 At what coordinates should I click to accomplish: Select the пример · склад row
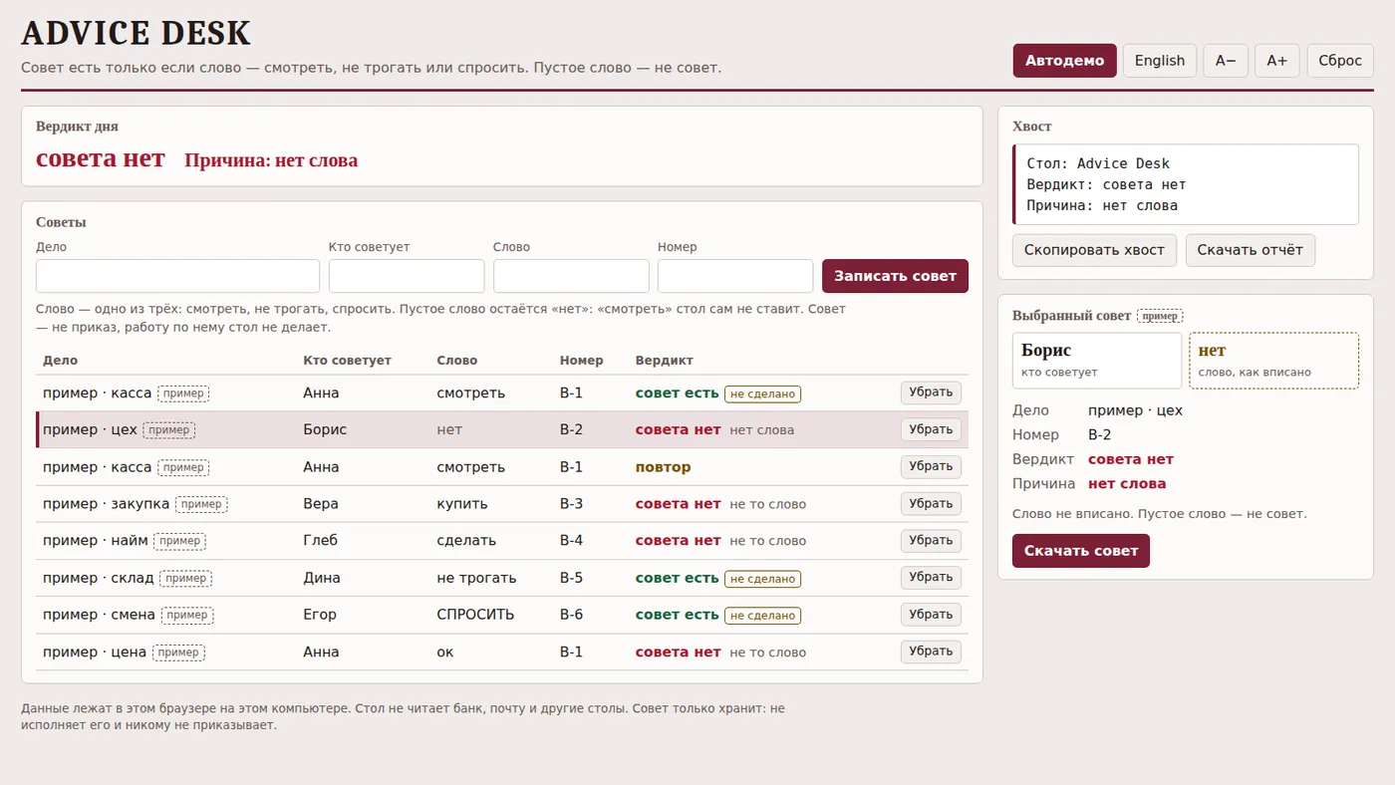(x=502, y=578)
